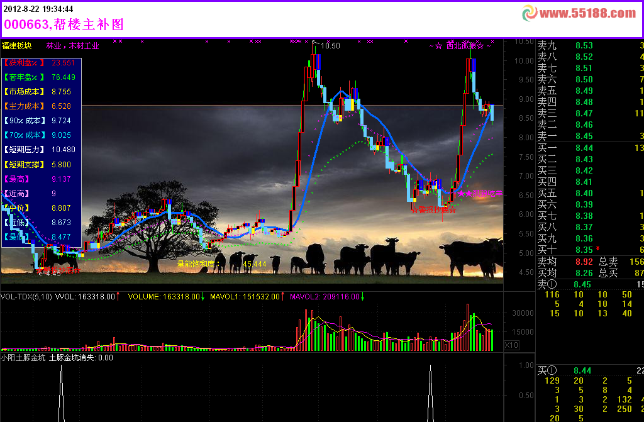Click the 55188 swirl logo icon
Viewport: 644px width, 422px height.
click(530, 14)
